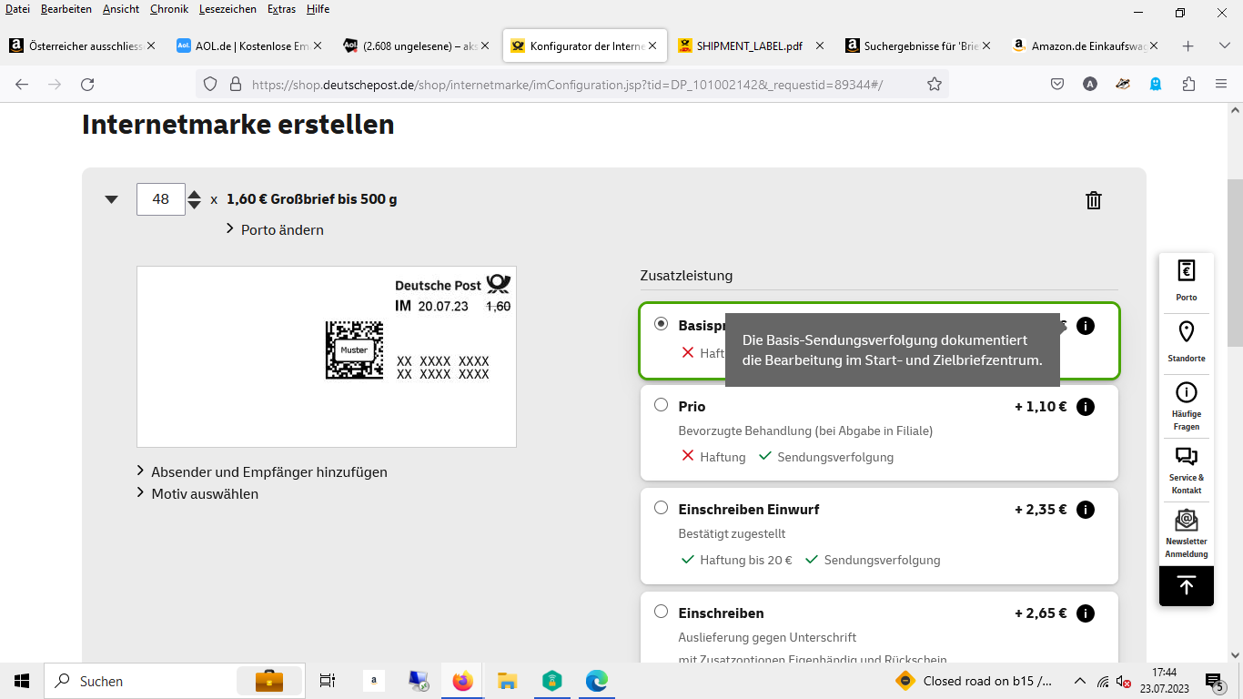
Task: Expand Absender und Empfänger hinzufügen
Action: [262, 471]
